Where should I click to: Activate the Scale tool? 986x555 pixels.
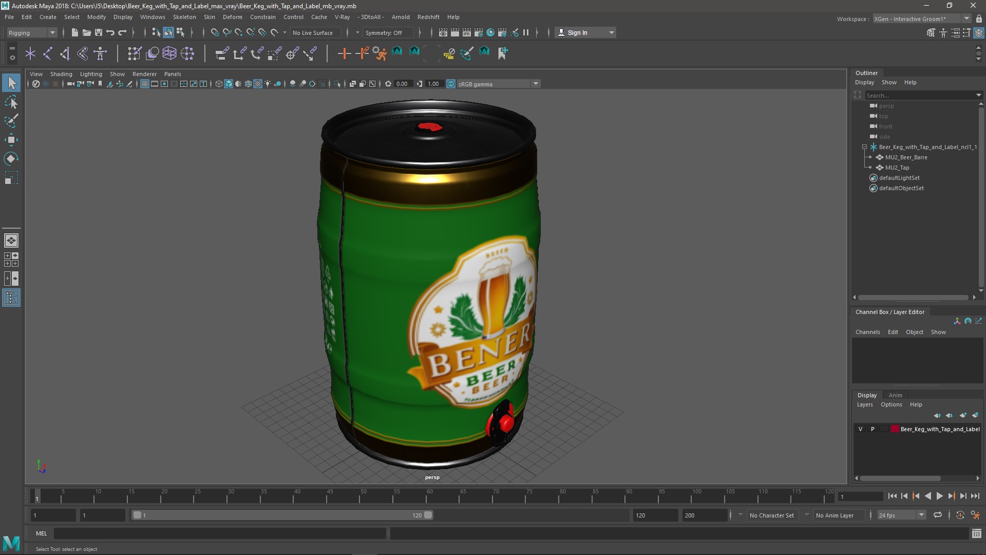tap(11, 178)
